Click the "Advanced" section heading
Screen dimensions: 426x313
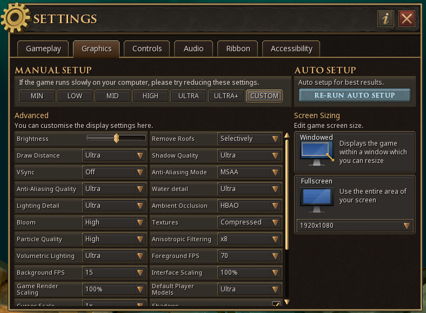[31, 115]
